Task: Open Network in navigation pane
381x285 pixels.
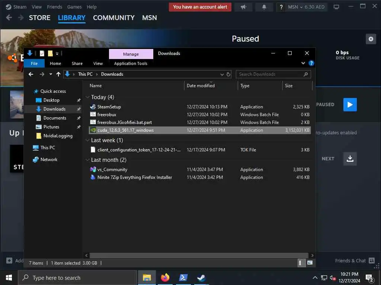Action: coord(49,160)
